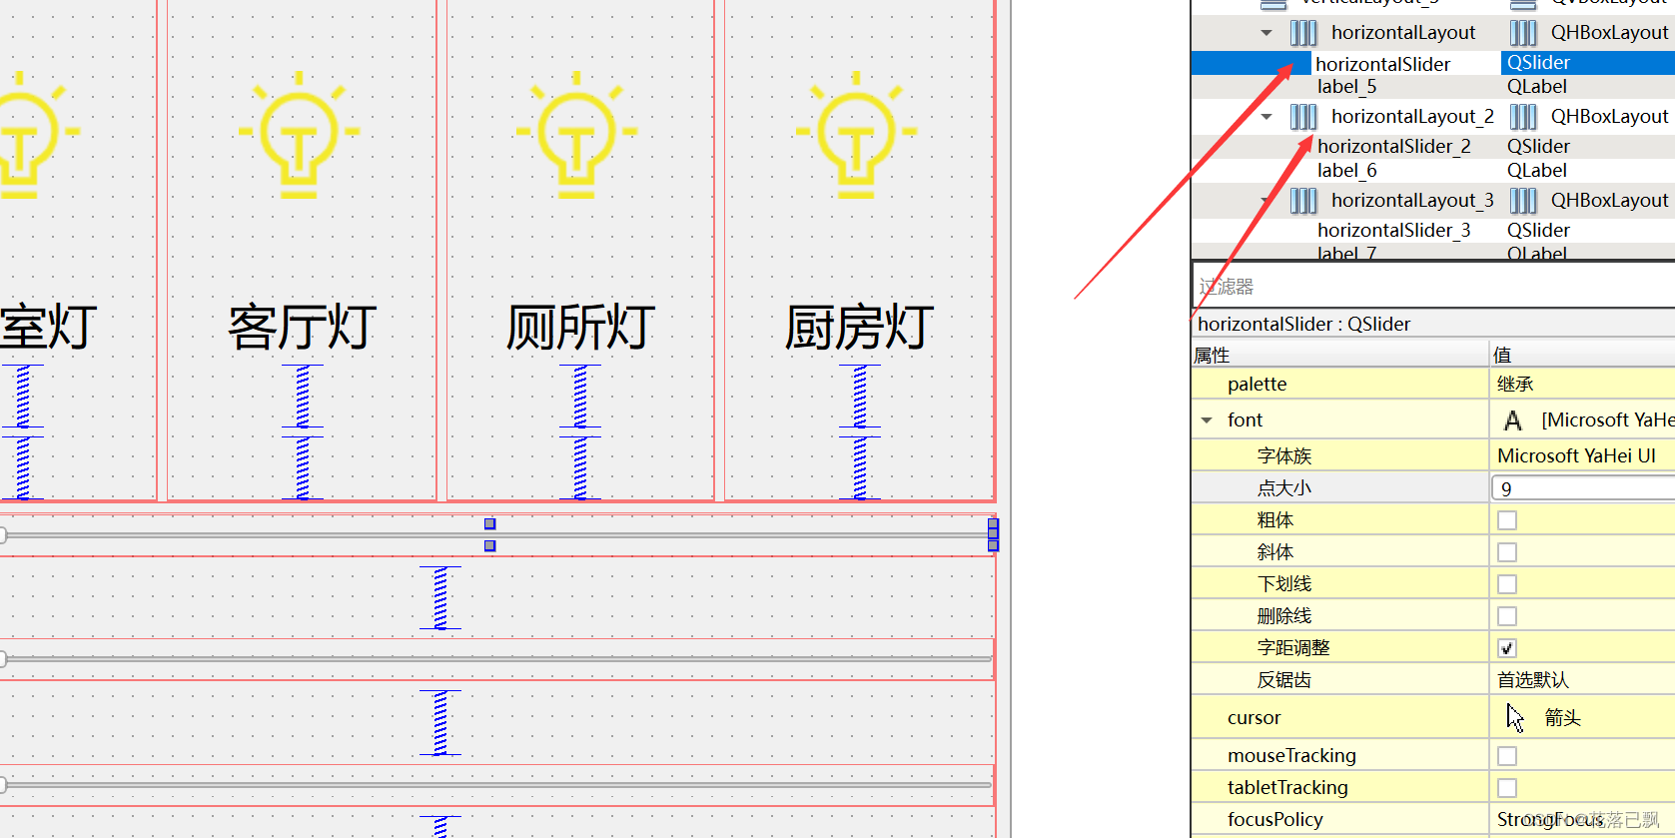1675x838 pixels.
Task: Enable the 下划线 underline checkbox
Action: tap(1507, 584)
